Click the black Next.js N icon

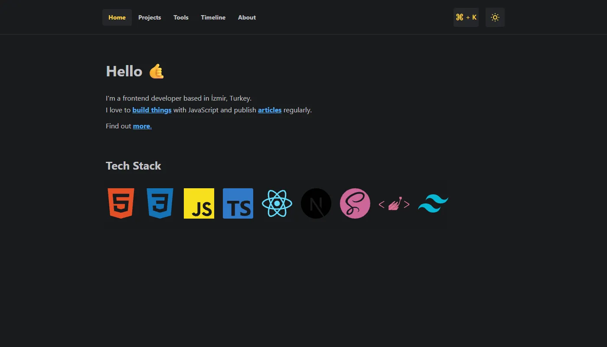tap(316, 203)
